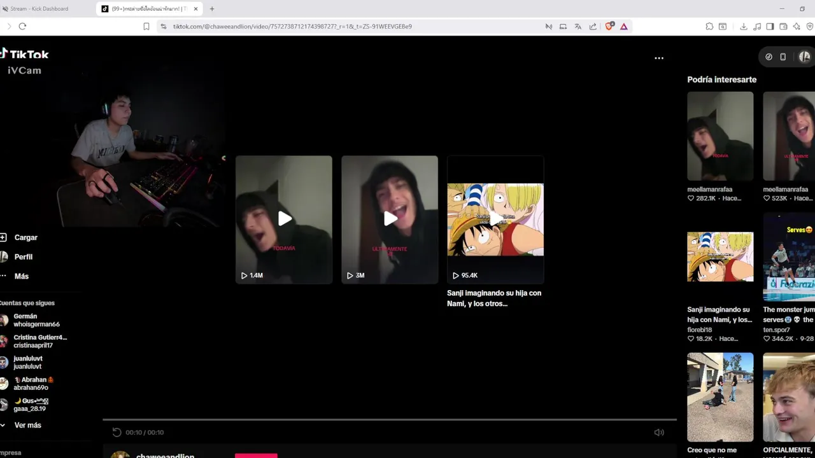Open 'Sanji imaginando su hija con Nami' caption

point(494,298)
